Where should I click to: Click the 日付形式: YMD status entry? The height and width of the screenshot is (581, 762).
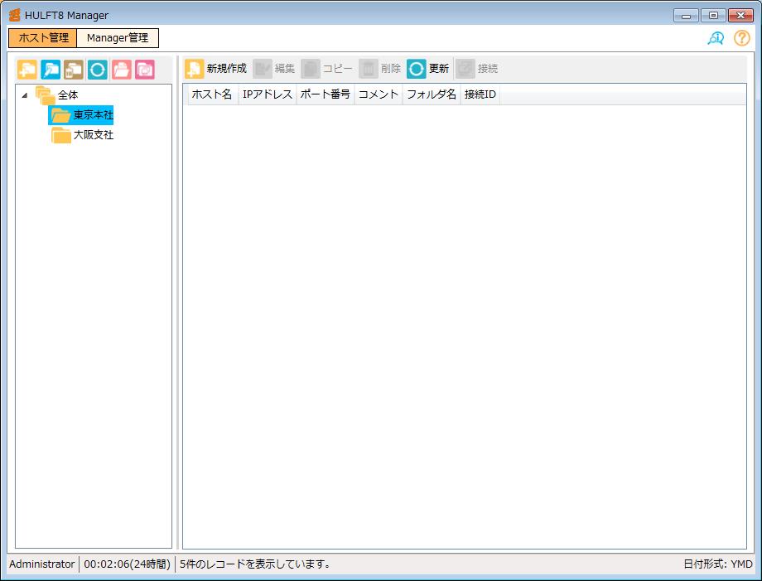[x=718, y=564]
